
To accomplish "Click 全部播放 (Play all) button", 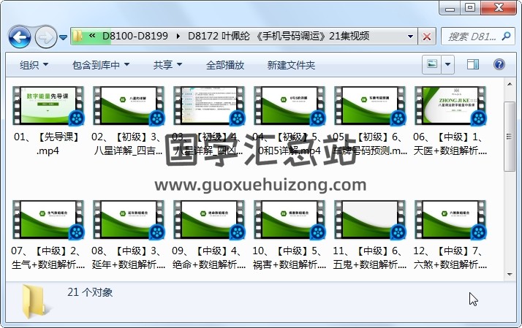I will pos(225,65).
